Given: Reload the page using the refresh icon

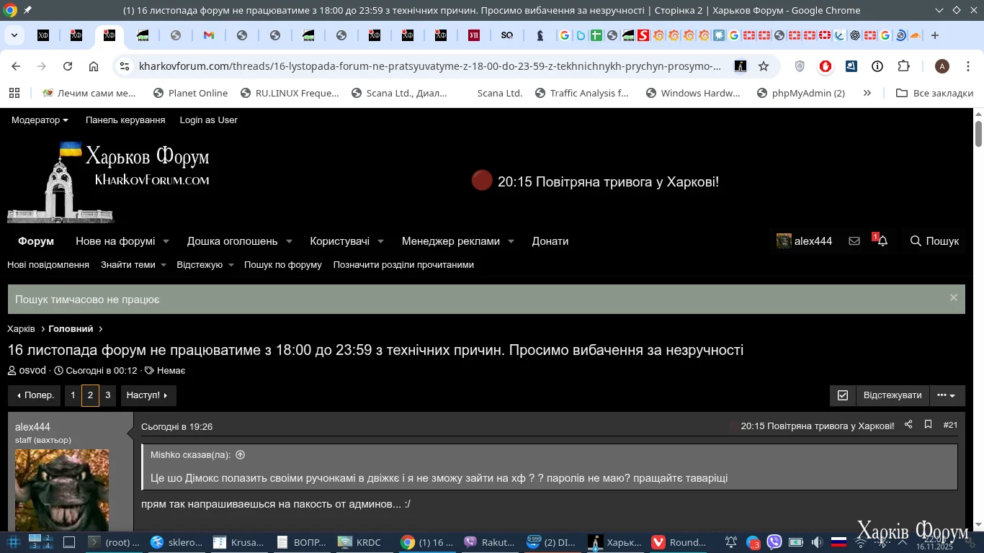Looking at the screenshot, I should tap(68, 66).
